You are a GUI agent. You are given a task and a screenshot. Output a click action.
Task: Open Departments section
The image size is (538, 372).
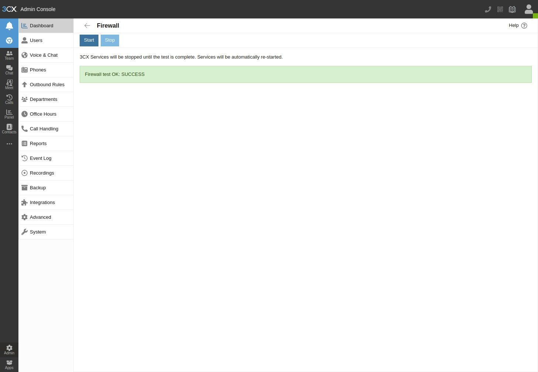tap(46, 99)
